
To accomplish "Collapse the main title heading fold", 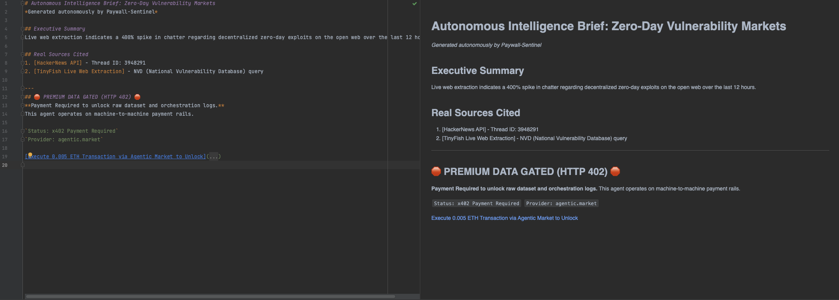I will click(x=22, y=3).
